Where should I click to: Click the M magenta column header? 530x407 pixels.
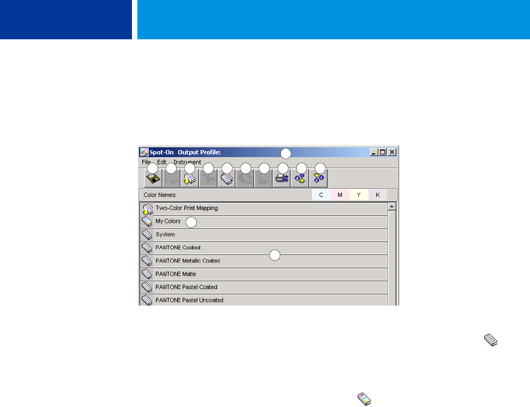click(x=340, y=195)
